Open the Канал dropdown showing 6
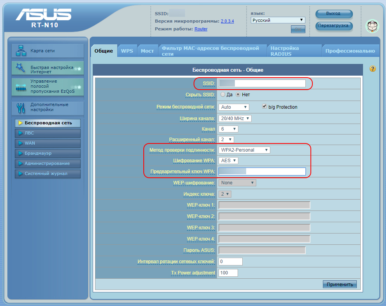This screenshot has height=306, width=386. 228,129
